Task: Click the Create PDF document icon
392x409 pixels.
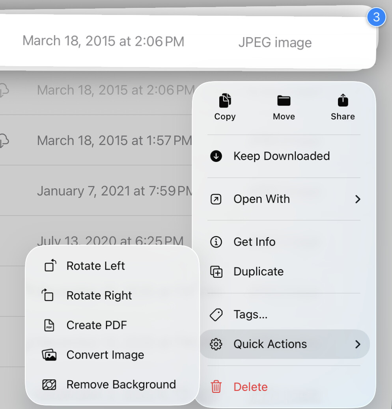Action: pyautogui.click(x=49, y=325)
